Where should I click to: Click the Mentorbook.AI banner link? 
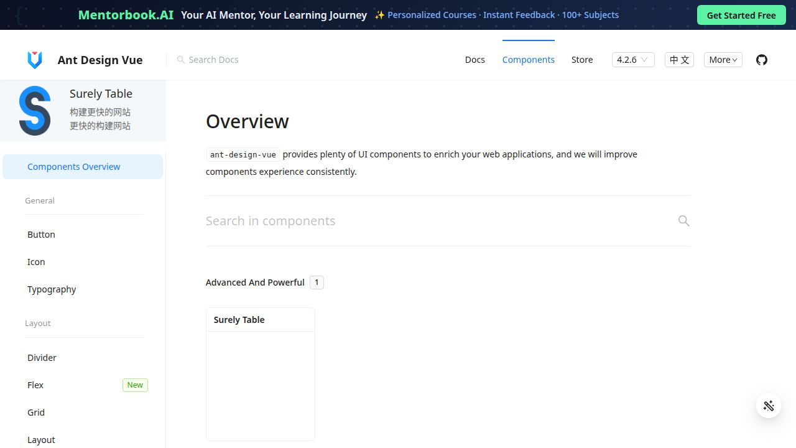click(126, 15)
